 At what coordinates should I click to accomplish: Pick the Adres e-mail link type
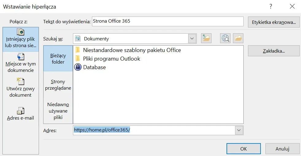[x=21, y=114]
